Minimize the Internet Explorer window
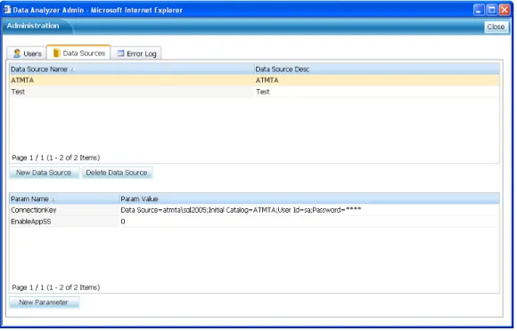Screen dimensions: 517x331 pos(479,10)
